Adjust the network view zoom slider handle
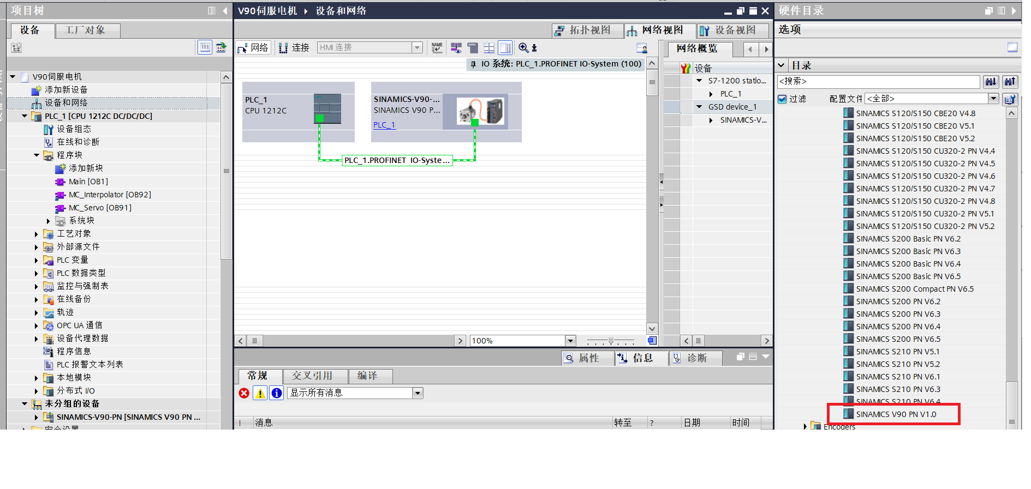Viewport: 1031px width, 489px height. (611, 341)
